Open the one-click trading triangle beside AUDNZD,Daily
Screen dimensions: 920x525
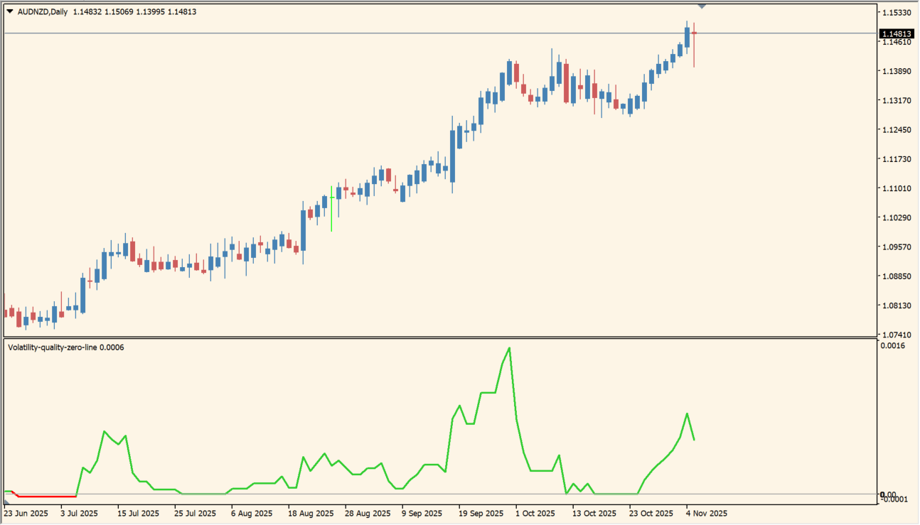tap(9, 11)
